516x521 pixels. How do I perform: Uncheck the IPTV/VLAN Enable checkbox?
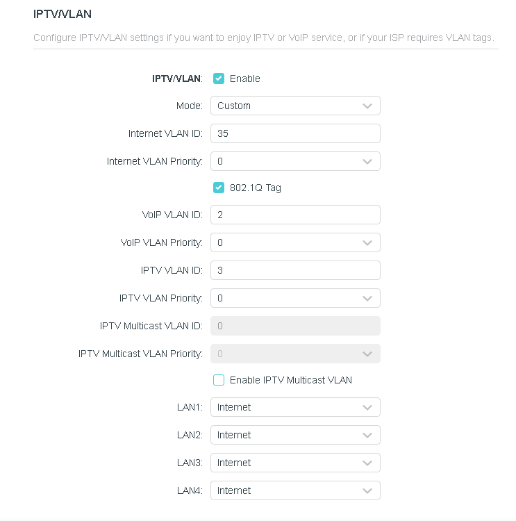click(x=219, y=78)
